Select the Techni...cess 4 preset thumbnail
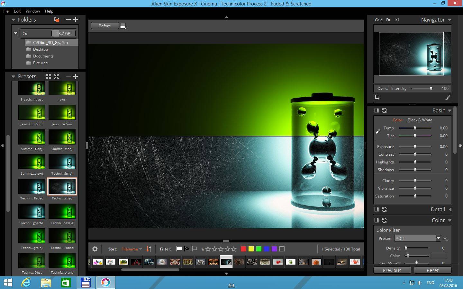Viewport: 463px width, 289px height. tap(62, 211)
